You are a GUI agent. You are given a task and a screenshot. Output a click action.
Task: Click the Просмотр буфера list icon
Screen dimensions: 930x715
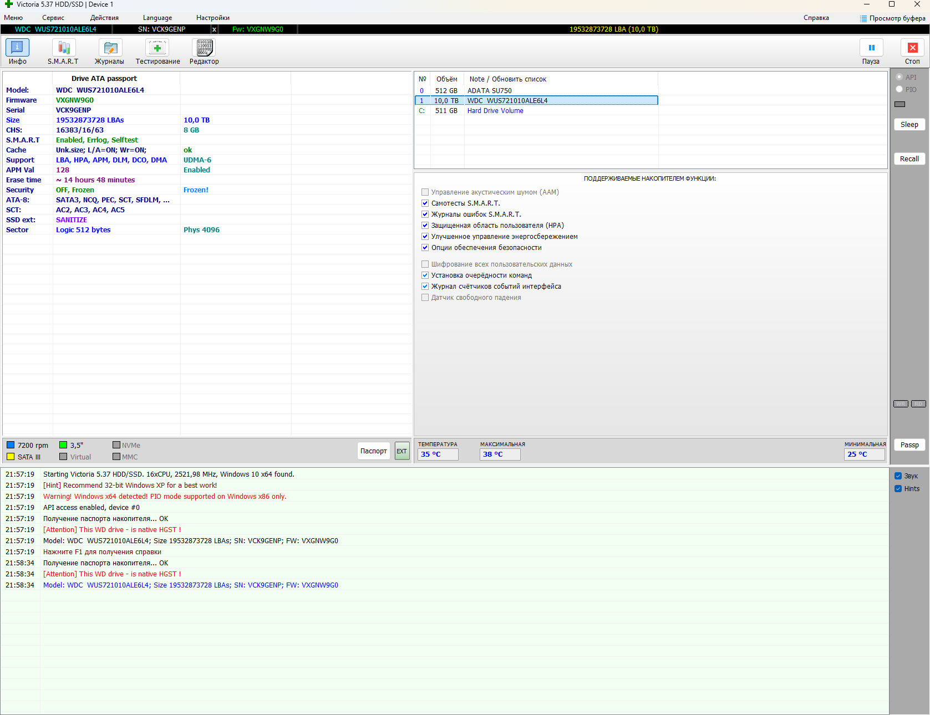(863, 18)
